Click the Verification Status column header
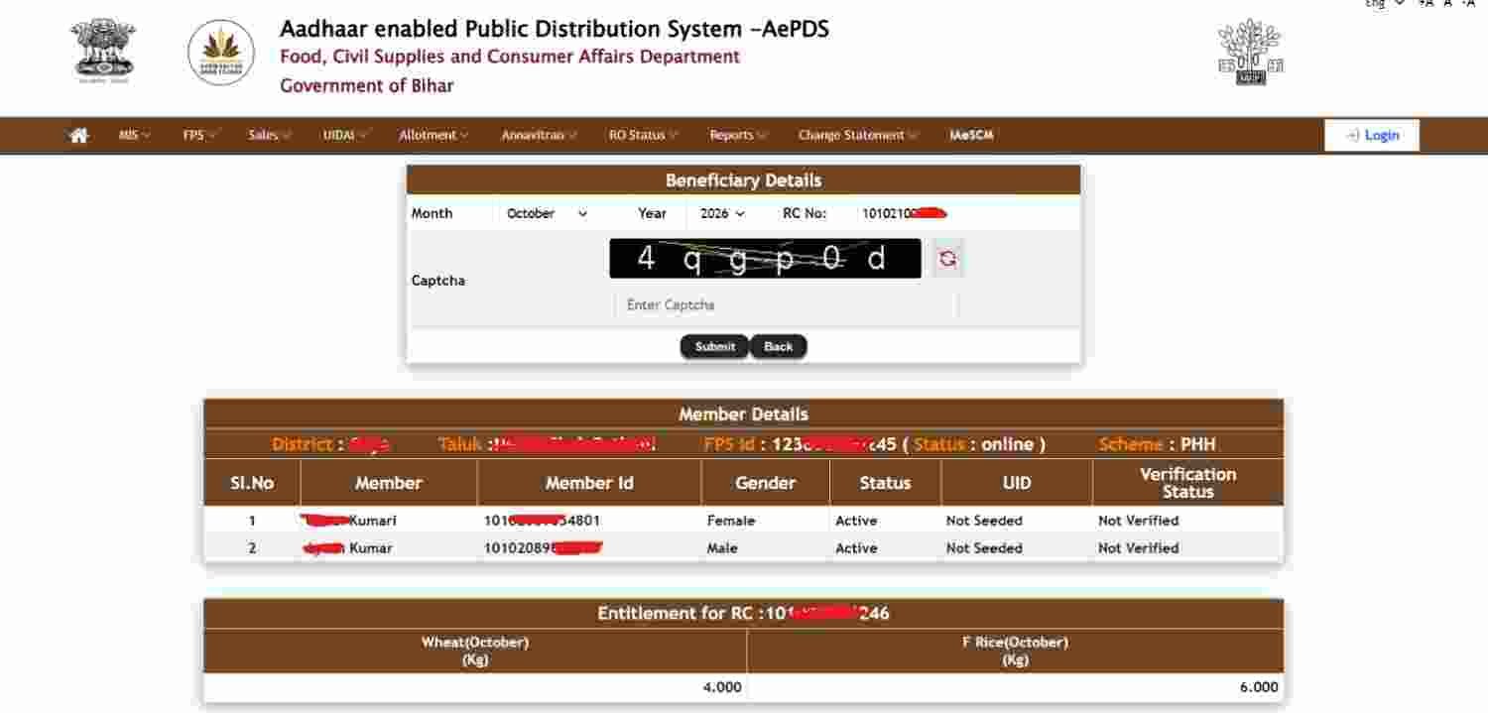Screen dimensions: 1488x713 [x=1188, y=483]
